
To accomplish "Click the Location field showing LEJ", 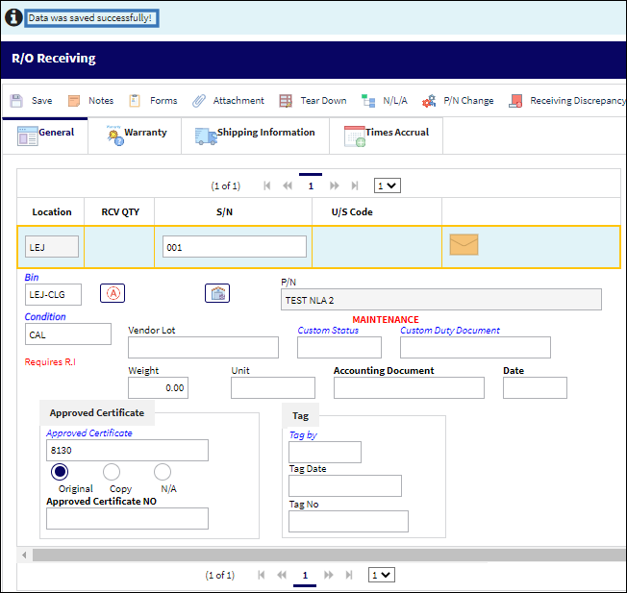I will click(x=52, y=247).
